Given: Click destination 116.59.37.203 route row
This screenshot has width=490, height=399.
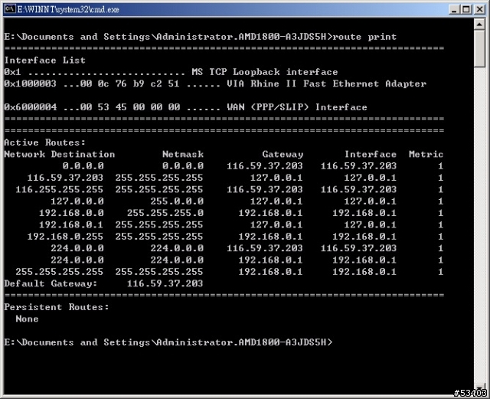Looking at the screenshot, I should (x=65, y=178).
